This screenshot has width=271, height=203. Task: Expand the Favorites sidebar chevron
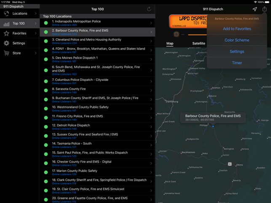[x=35, y=33]
